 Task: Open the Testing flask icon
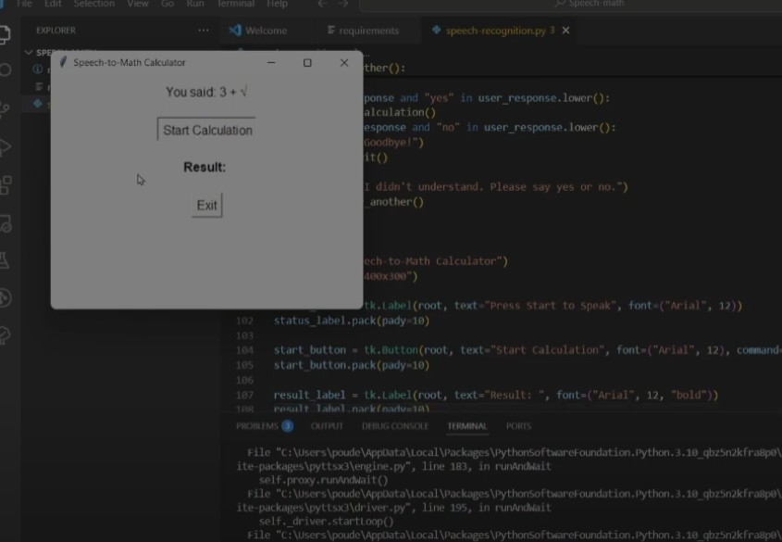pos(5,260)
